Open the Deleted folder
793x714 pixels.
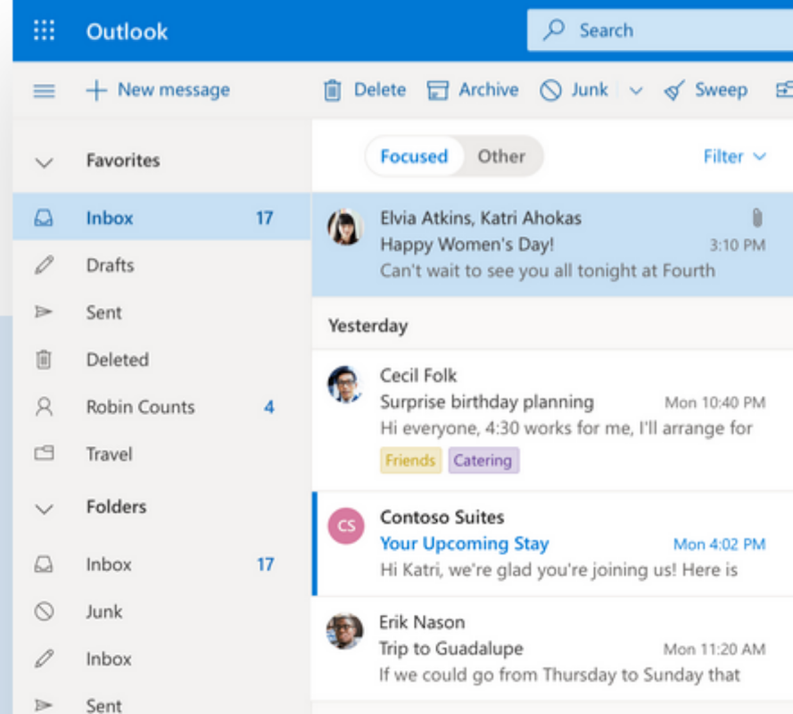(161, 360)
